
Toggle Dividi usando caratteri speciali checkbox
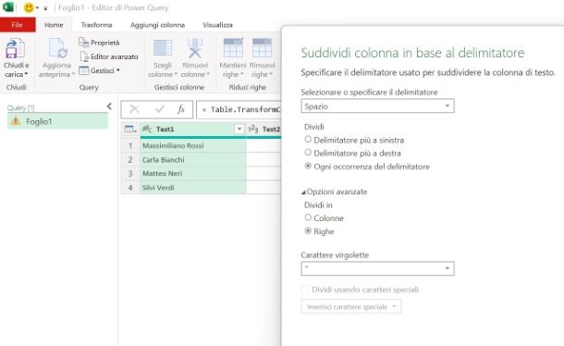coord(305,290)
